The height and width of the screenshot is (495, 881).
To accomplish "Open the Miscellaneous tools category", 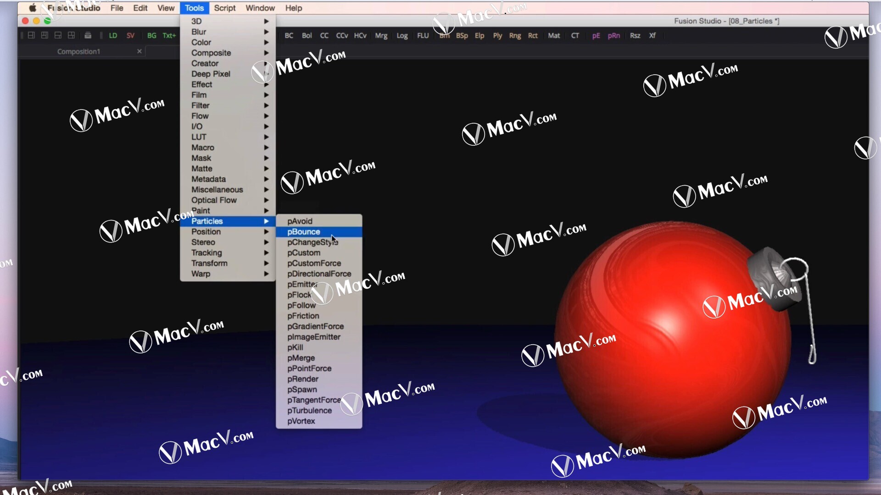I will pos(228,190).
